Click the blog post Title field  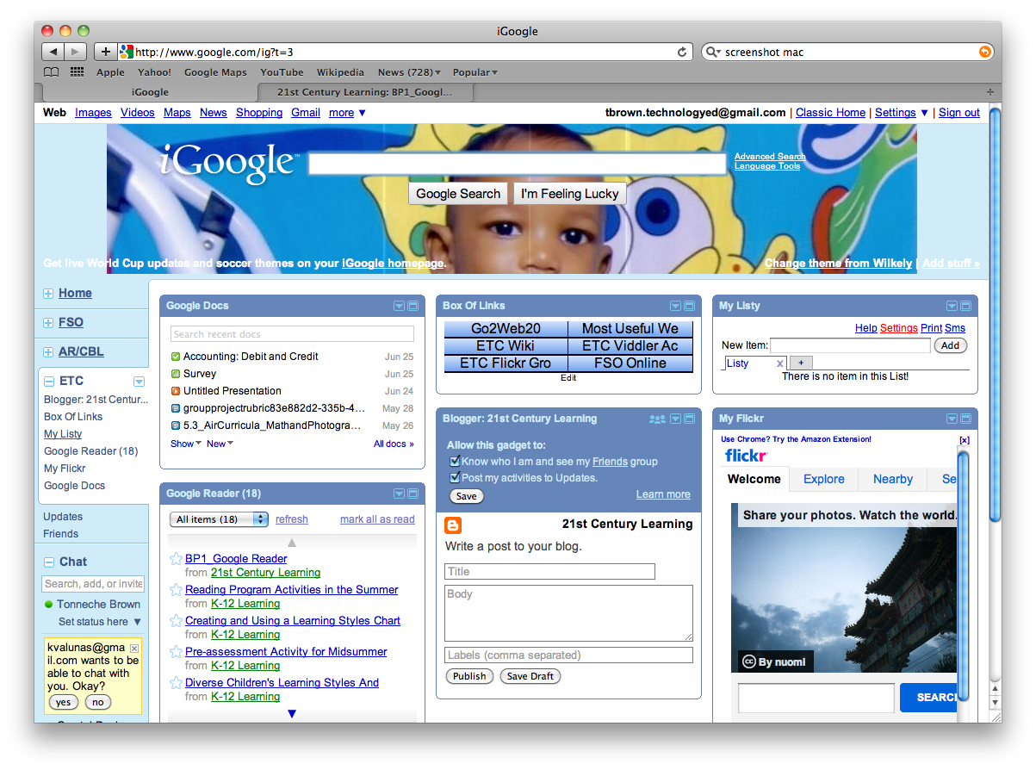(x=550, y=572)
